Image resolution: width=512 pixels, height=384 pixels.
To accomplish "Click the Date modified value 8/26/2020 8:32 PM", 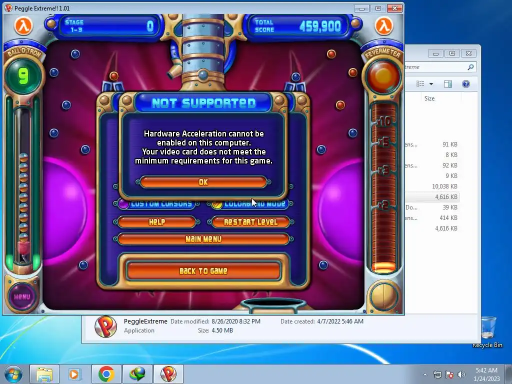I will (x=236, y=321).
